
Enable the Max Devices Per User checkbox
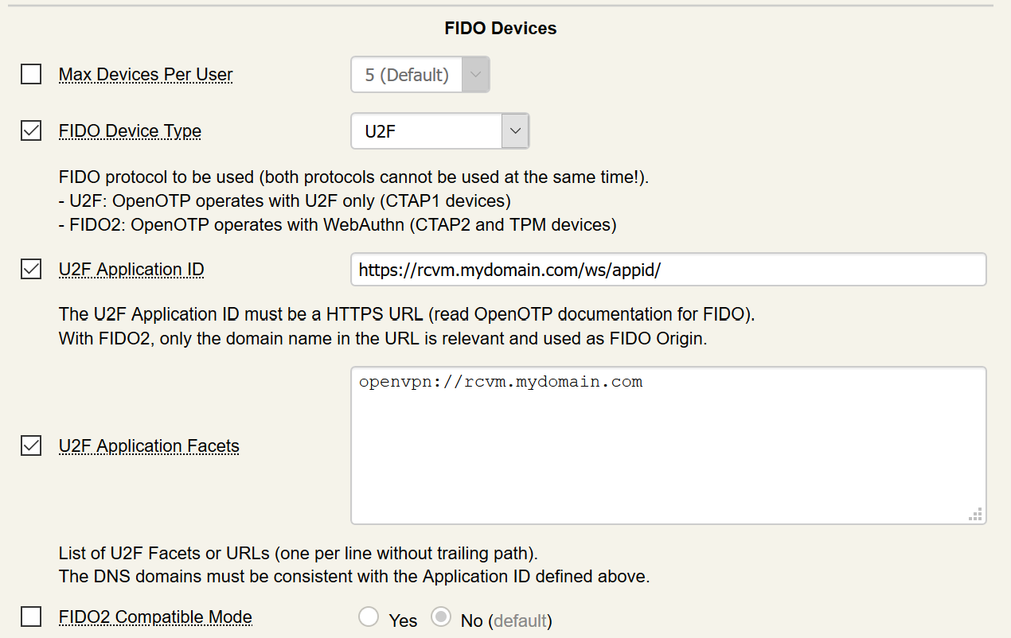(31, 75)
